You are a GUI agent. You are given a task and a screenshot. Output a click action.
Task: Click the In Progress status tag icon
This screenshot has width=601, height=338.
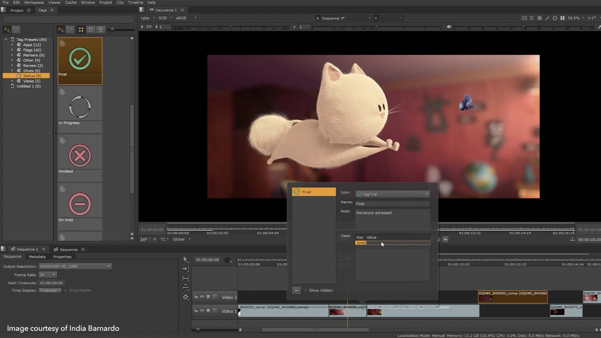pos(80,107)
